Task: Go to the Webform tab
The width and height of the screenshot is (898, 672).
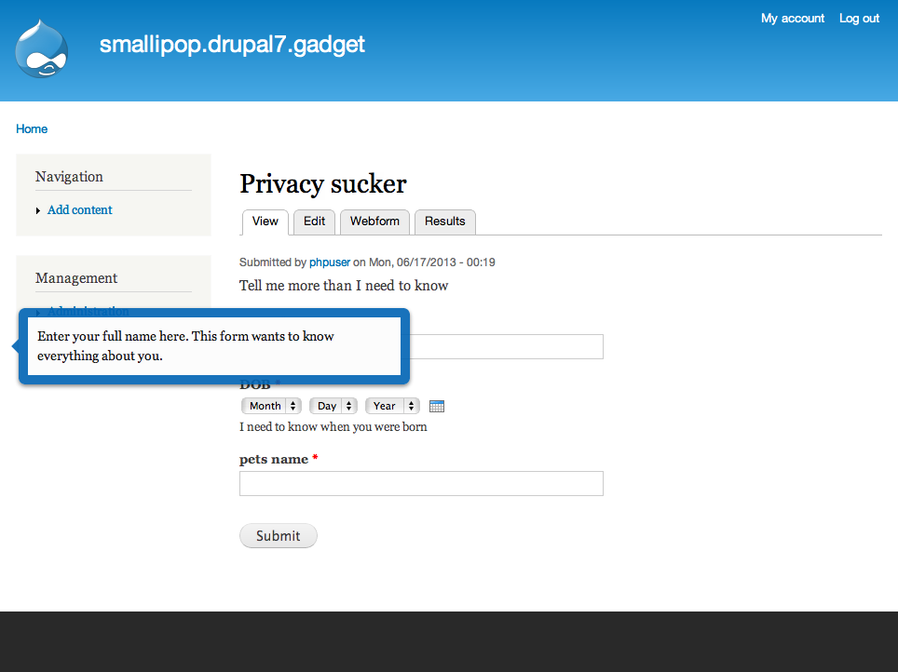Action: (x=374, y=222)
